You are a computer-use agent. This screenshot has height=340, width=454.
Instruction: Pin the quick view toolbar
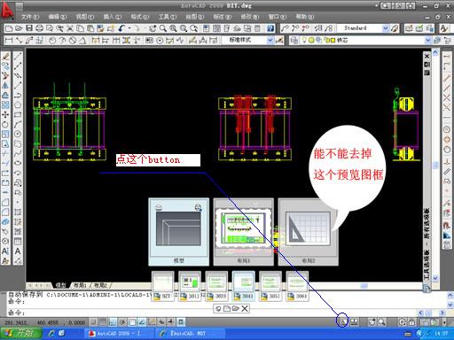[x=218, y=309]
